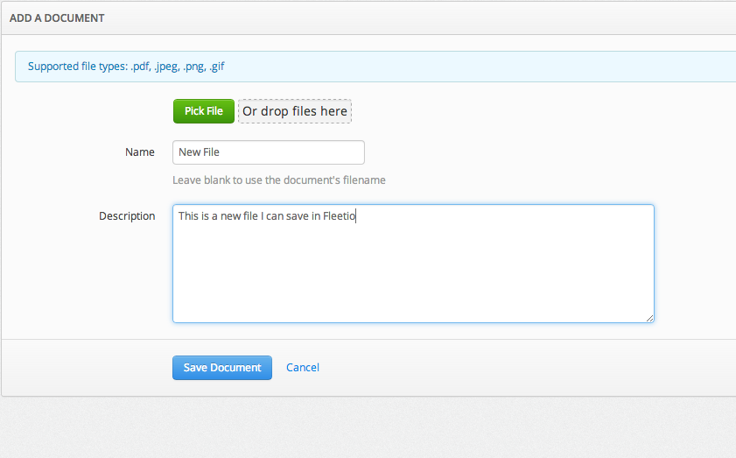Click the Description text area's empty lower region
736x458 pixels.
coord(413,277)
